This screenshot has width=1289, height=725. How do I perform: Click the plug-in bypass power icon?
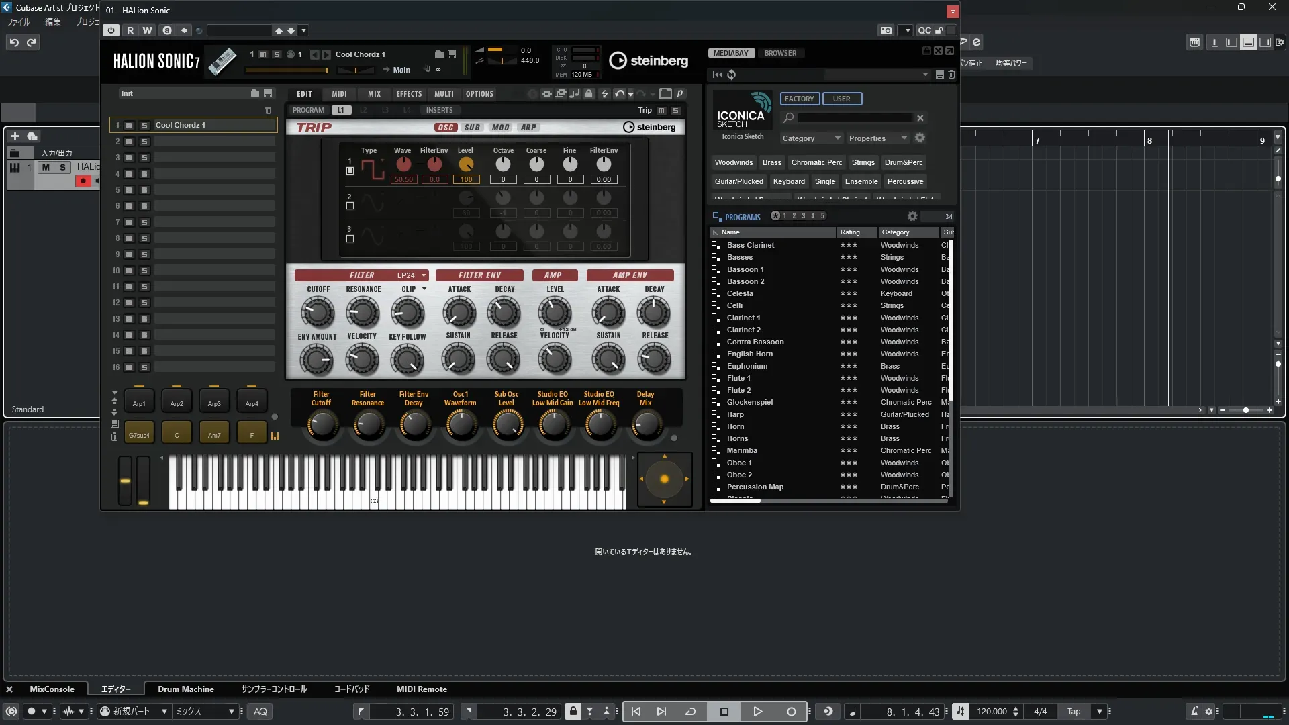click(x=111, y=30)
